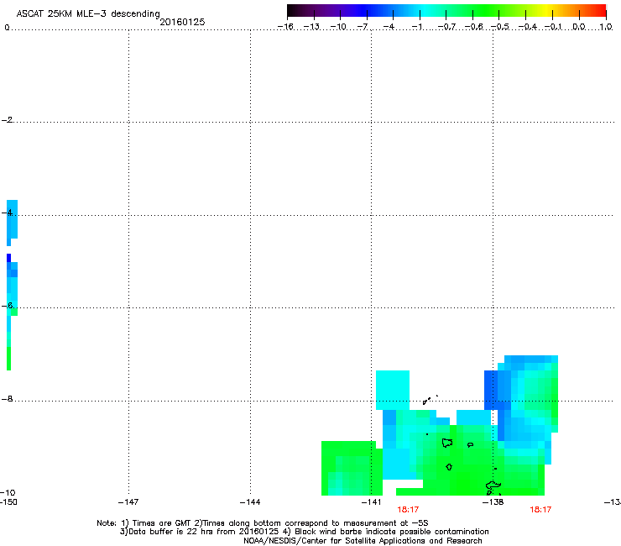Screen dimensions: 621x546
Task: Click the "-7" colorbar tick label
Action: [x=363, y=27]
